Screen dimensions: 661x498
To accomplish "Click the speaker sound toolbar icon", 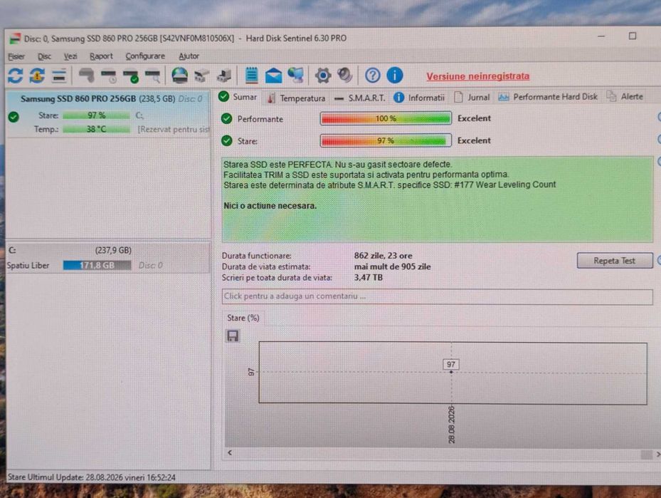I will 344,76.
